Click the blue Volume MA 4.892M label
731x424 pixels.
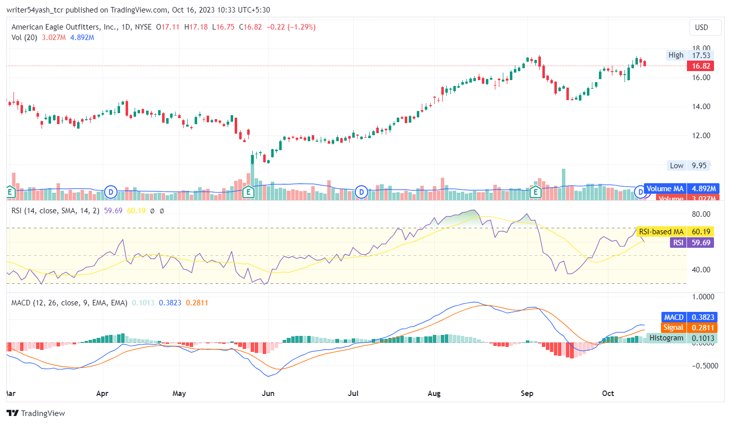tap(681, 189)
